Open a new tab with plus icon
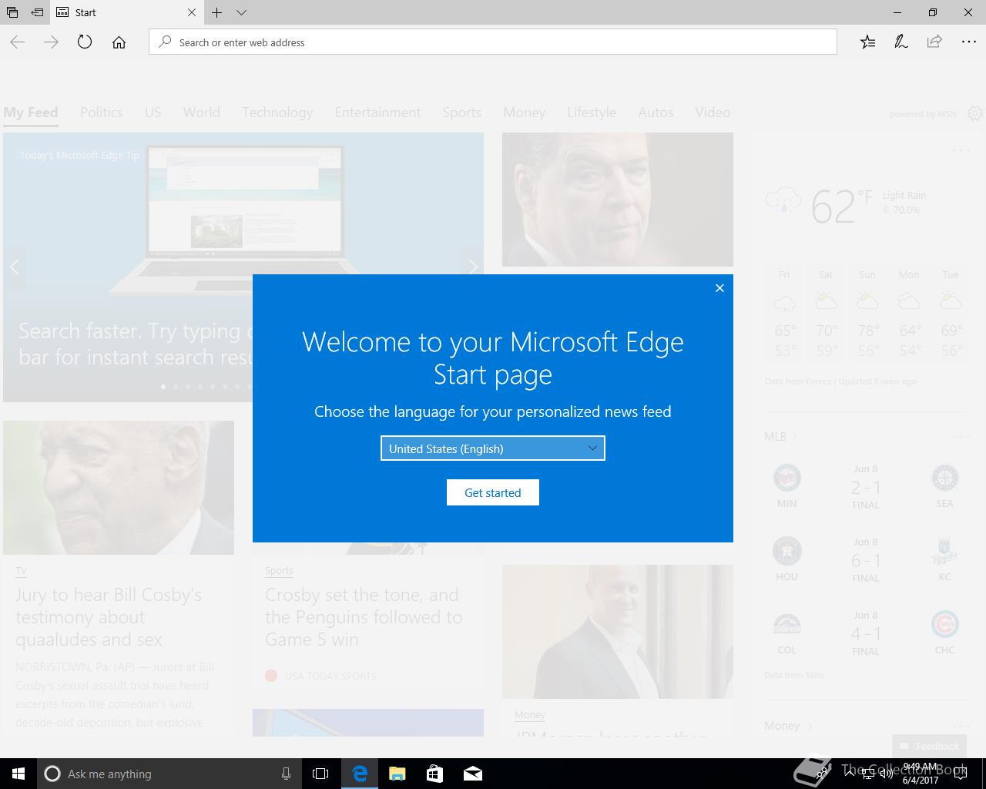 pyautogui.click(x=217, y=12)
